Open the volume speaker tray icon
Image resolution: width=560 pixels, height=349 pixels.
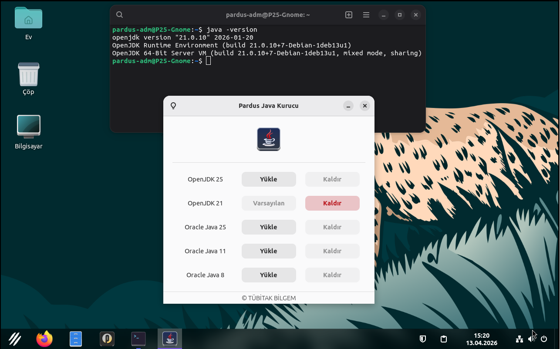point(532,339)
